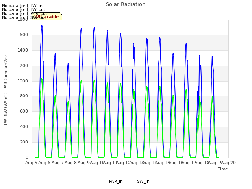Click the SW_in peak on Aug 5
The width and height of the screenshot is (252, 189).
[42, 79]
